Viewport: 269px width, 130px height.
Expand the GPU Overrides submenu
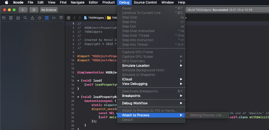coord(151,61)
